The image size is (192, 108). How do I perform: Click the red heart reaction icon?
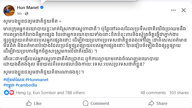12,92
